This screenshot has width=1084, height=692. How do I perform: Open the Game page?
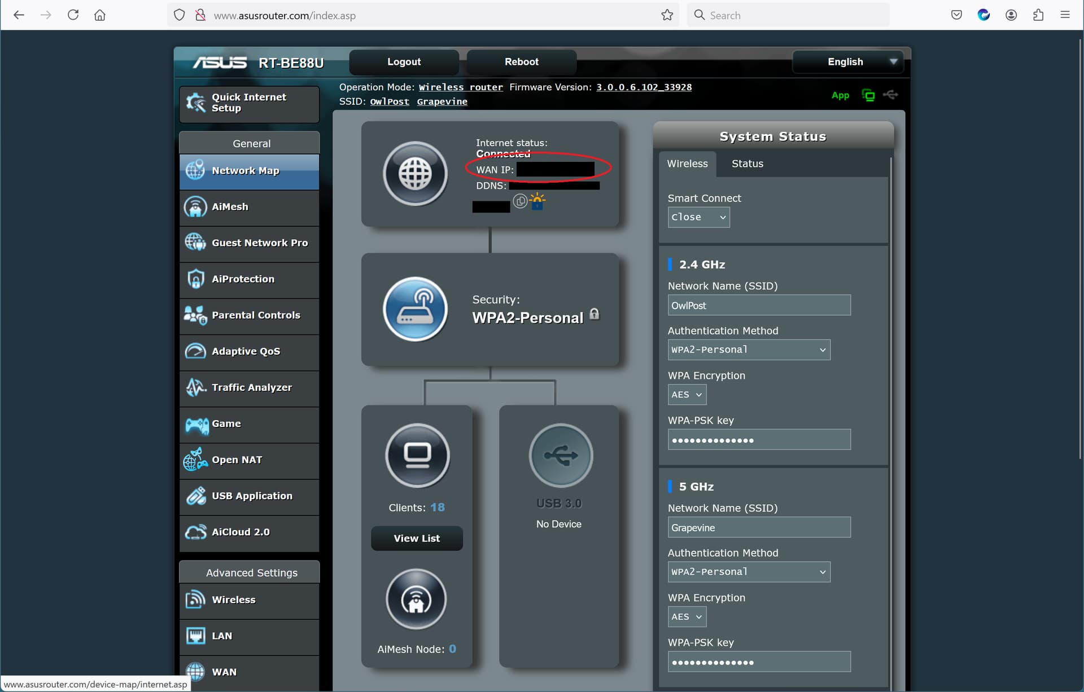[x=250, y=424]
